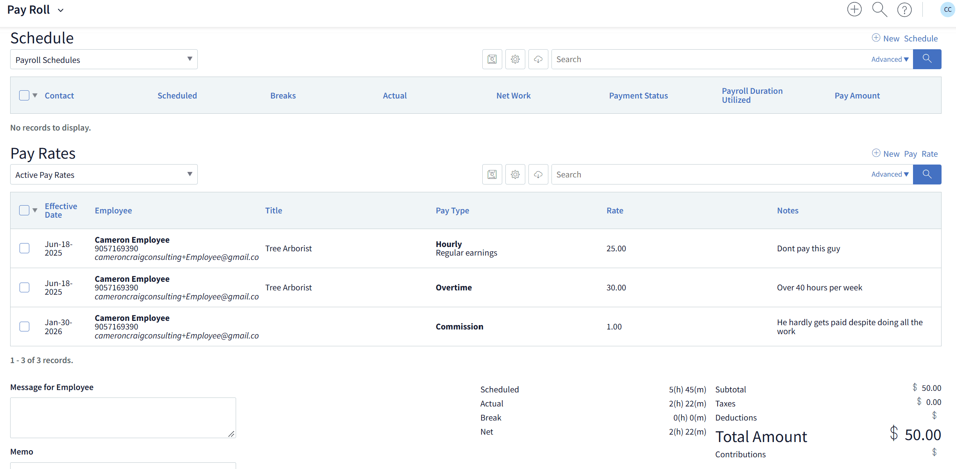Click Pay Rates cloud download export icon

pos(538,174)
